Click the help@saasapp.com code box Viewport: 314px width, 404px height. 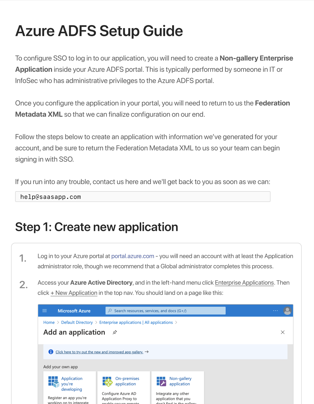pyautogui.click(x=143, y=197)
